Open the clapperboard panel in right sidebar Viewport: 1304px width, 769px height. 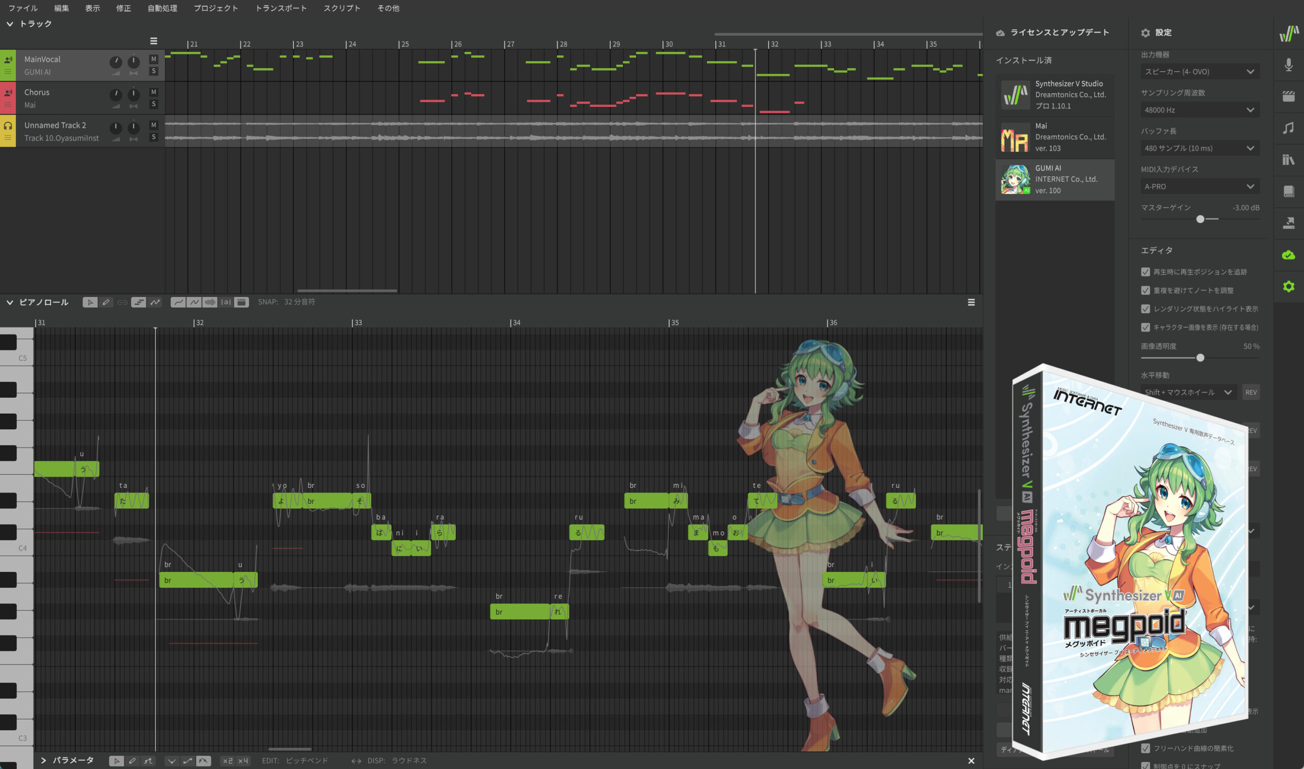click(1288, 96)
